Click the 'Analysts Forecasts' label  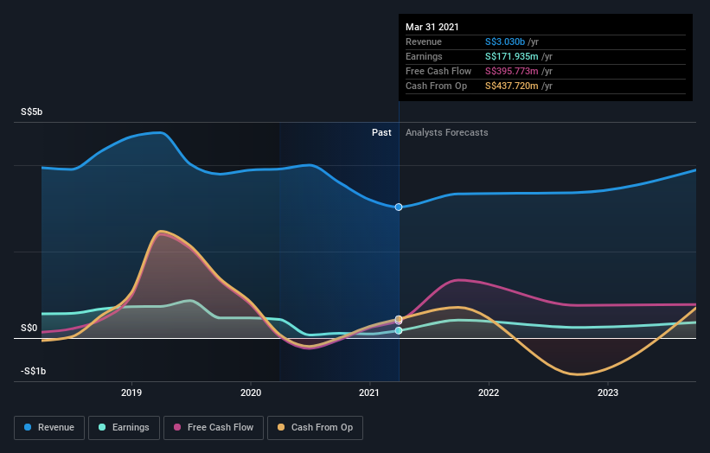pyautogui.click(x=447, y=132)
